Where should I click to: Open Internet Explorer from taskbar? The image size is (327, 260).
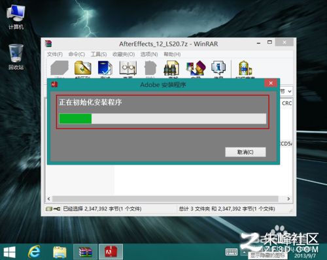click(x=34, y=252)
